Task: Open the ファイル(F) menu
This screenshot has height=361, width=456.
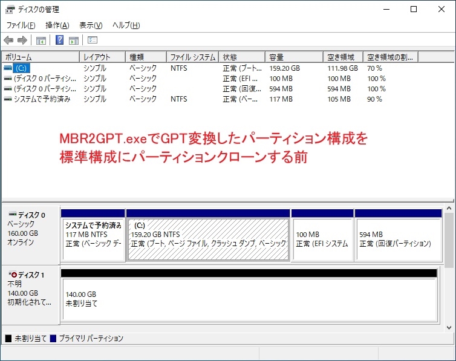Action: pos(21,25)
